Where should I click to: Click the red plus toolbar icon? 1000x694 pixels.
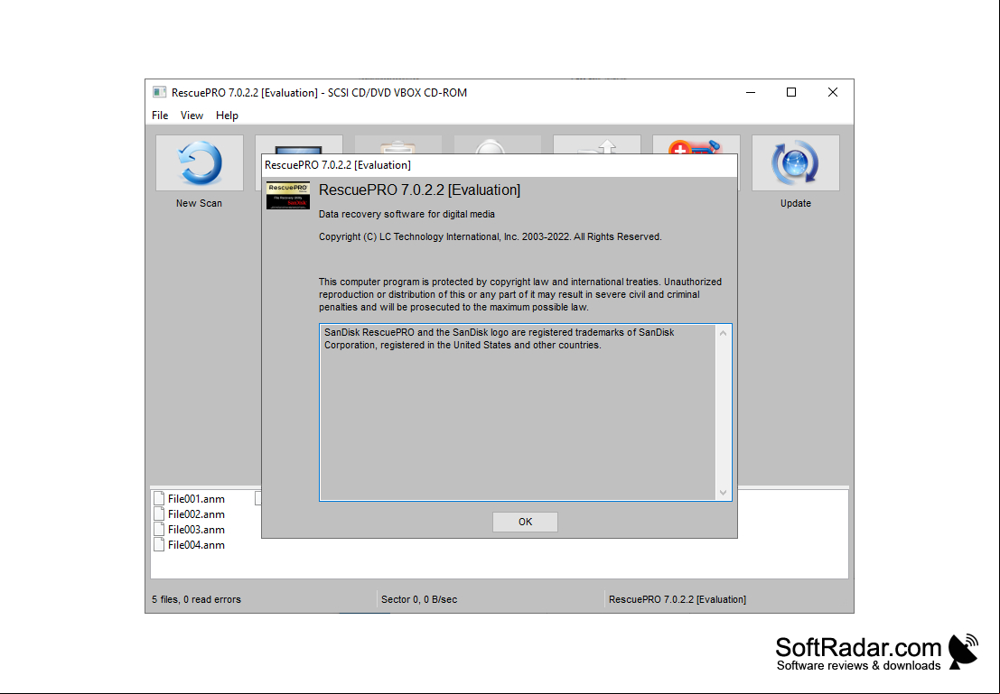(696, 144)
